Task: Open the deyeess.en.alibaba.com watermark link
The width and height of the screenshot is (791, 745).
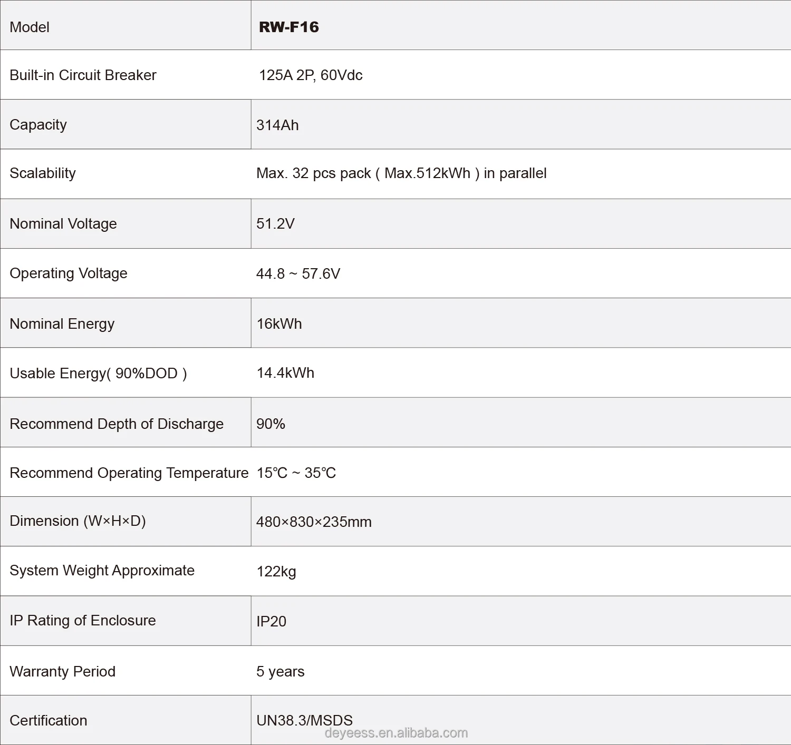Action: tap(396, 733)
